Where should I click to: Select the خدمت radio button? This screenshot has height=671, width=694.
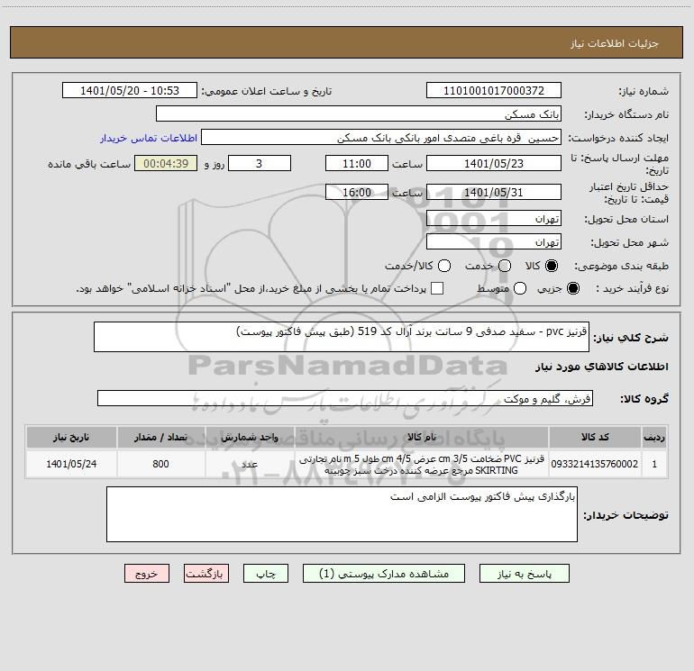pyautogui.click(x=505, y=266)
